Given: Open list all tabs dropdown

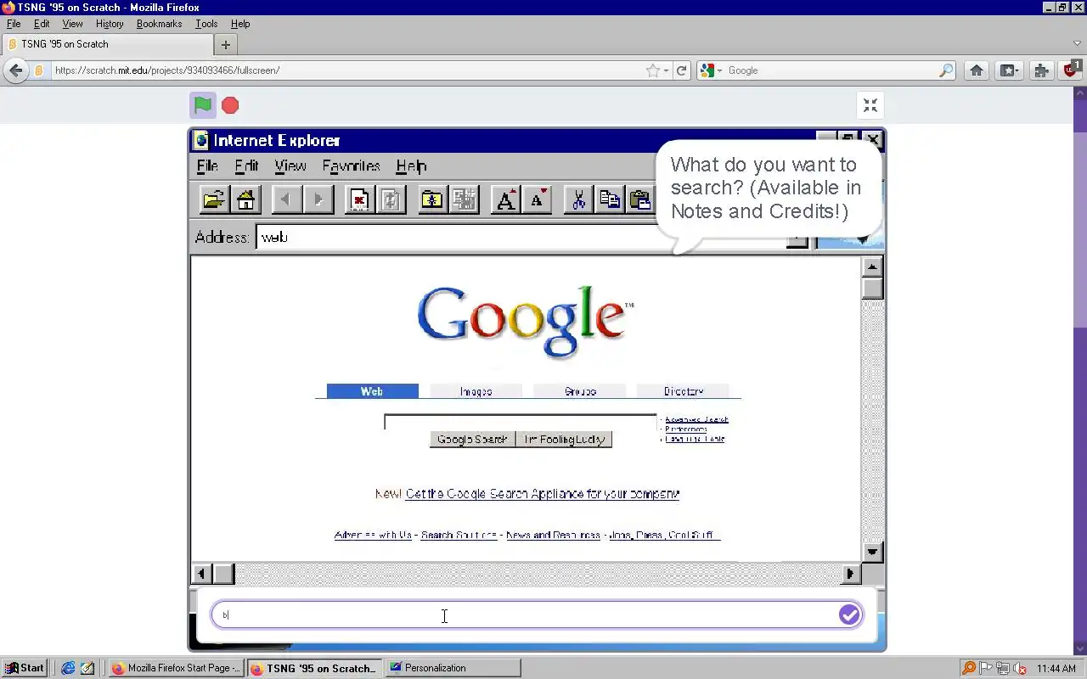Looking at the screenshot, I should 1077,43.
